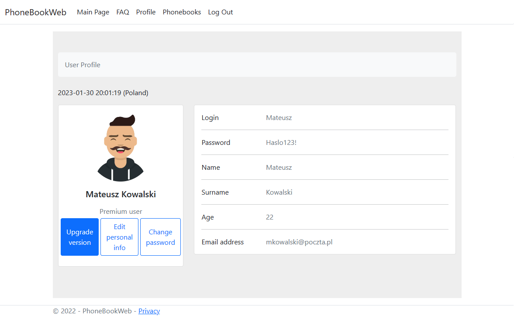Select the Profile navigation item
This screenshot has width=514, height=319.
(145, 12)
